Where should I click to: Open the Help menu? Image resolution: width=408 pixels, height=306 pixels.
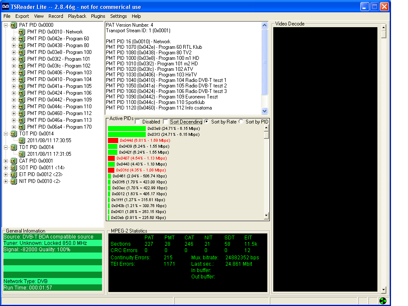click(136, 16)
